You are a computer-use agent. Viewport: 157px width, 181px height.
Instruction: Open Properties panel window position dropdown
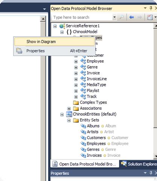click(x=145, y=173)
